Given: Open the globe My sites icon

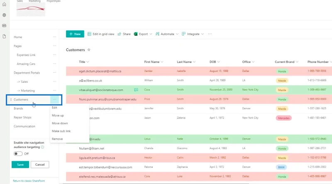Looking at the screenshot, I should (x=4, y=15).
